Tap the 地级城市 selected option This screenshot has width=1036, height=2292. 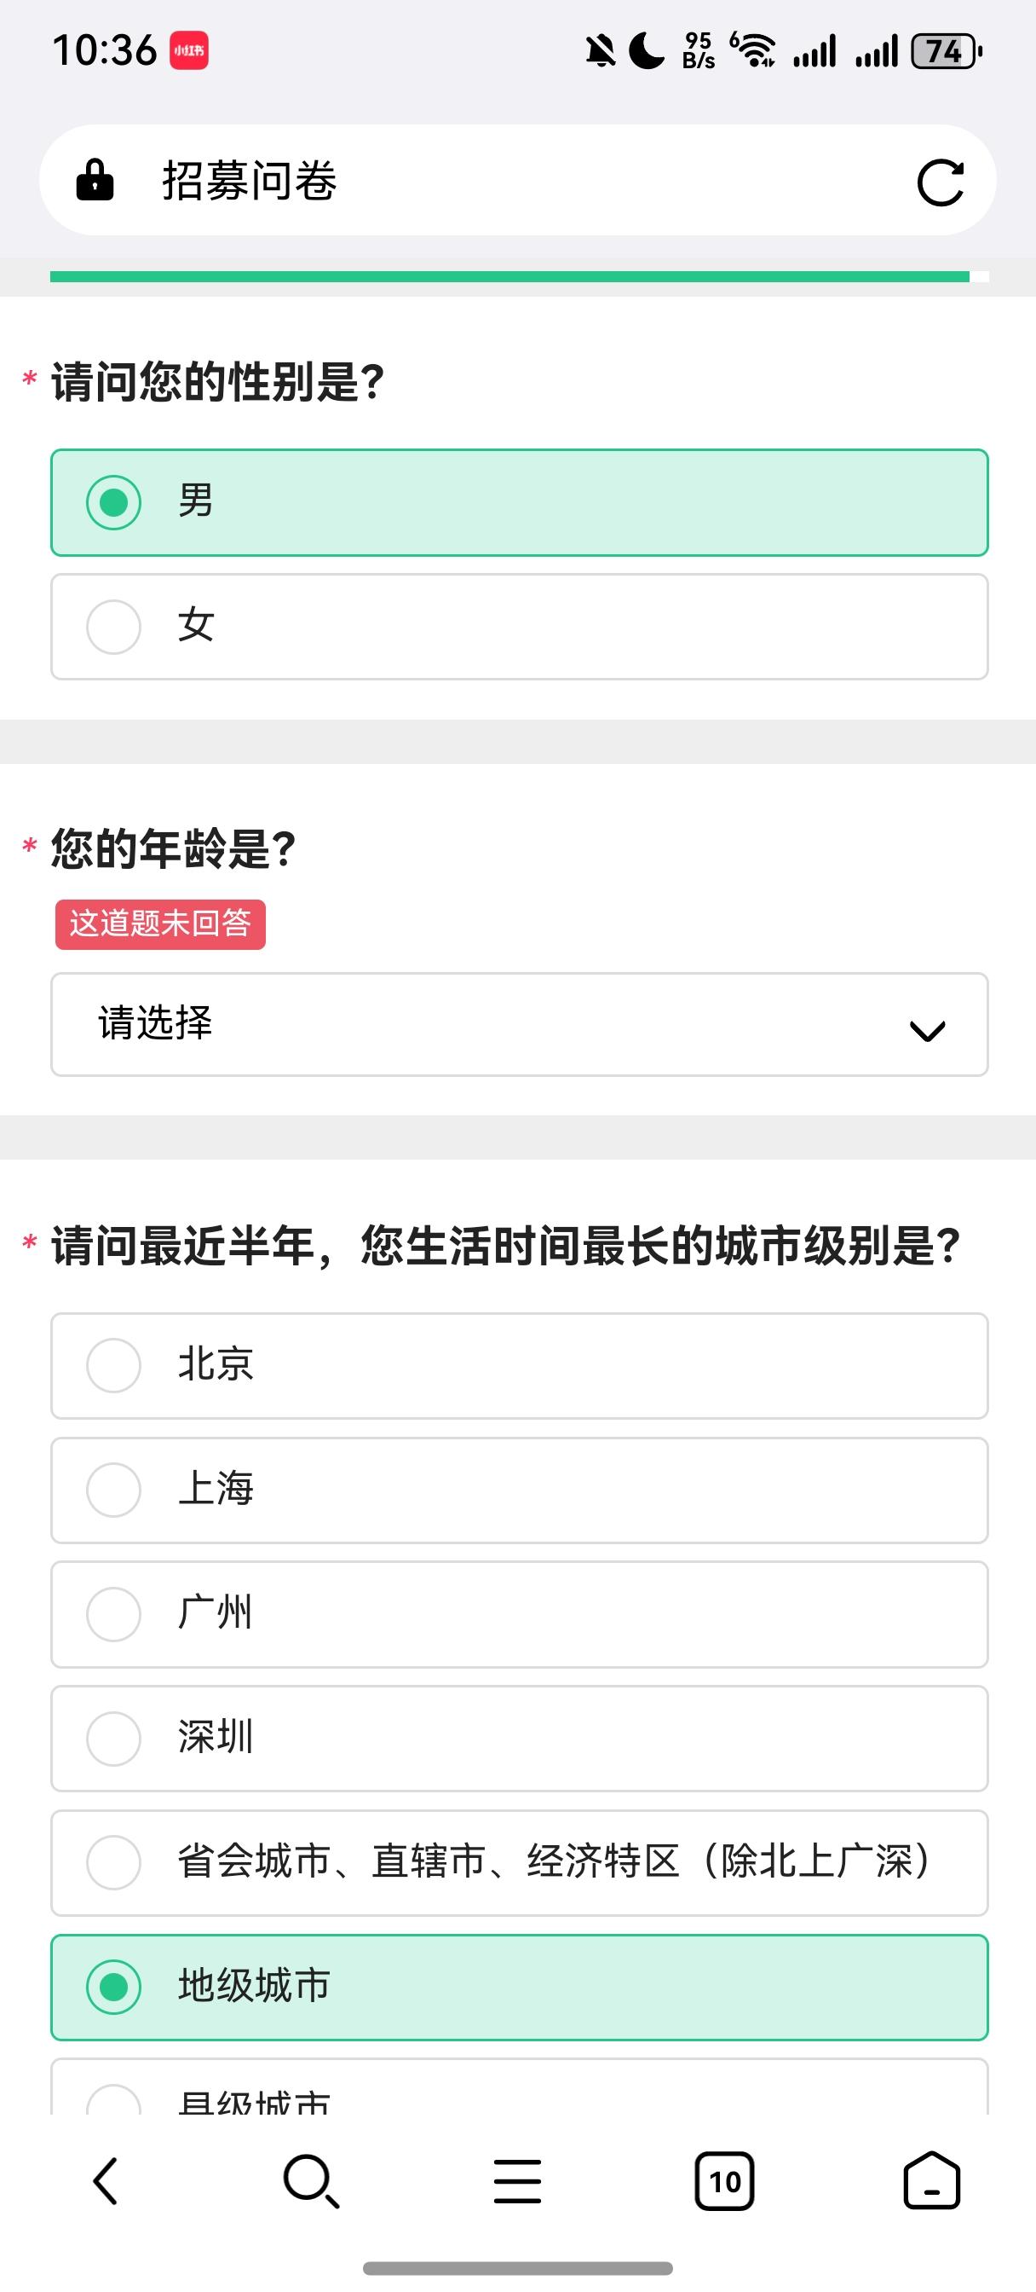520,1987
